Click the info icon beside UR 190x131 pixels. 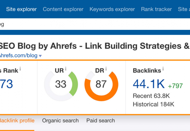click(66, 69)
